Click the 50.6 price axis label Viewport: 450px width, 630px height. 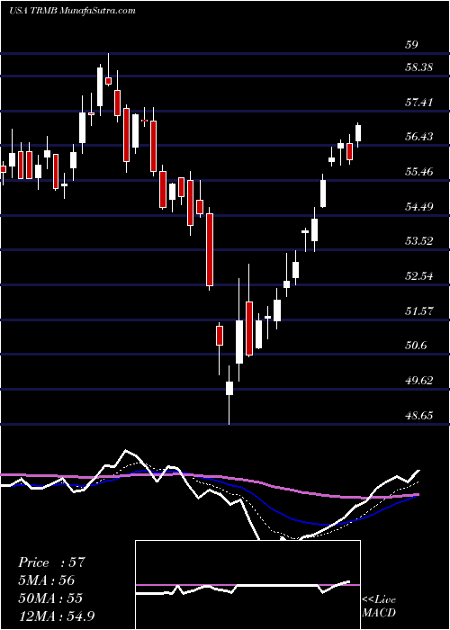[x=416, y=346]
